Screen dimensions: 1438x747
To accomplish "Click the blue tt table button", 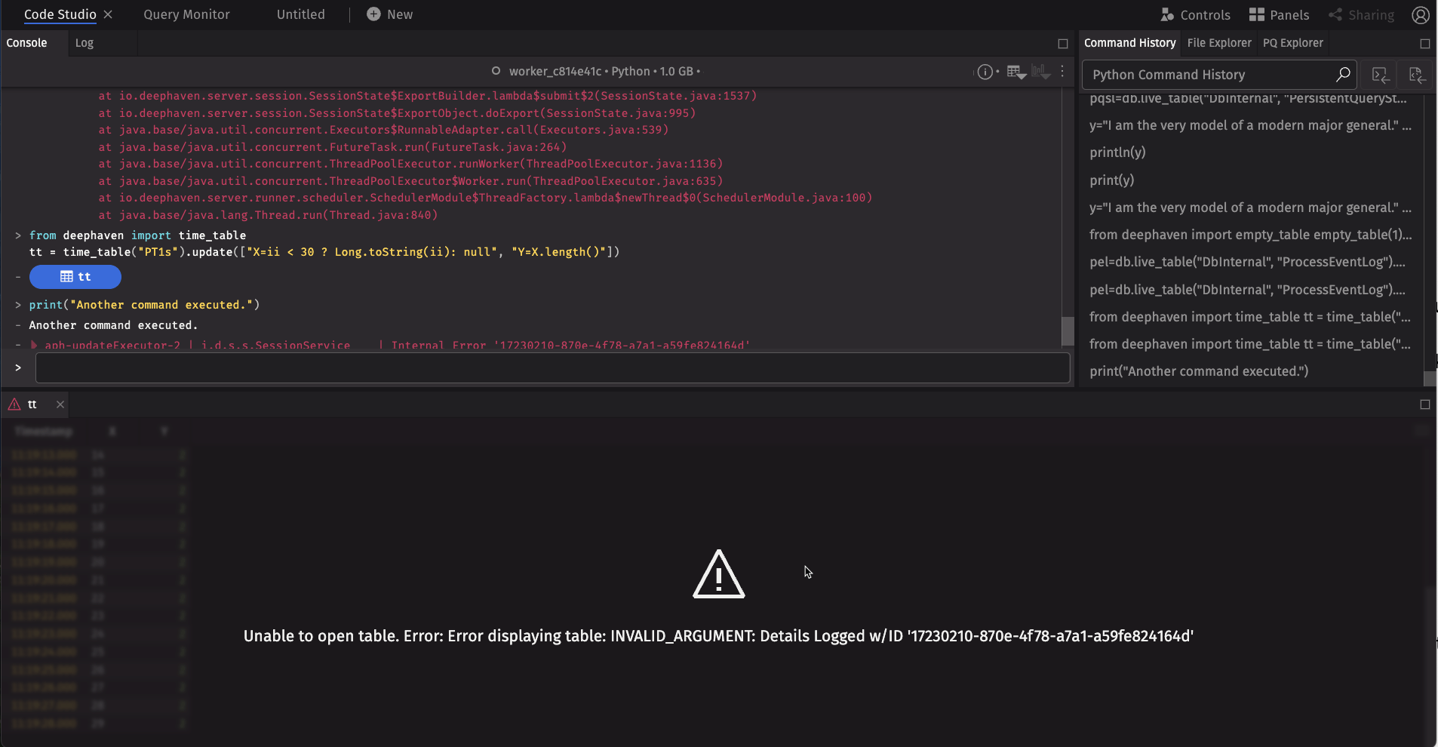I will [x=75, y=277].
